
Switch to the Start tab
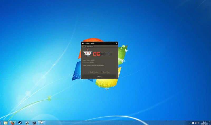click(84, 47)
